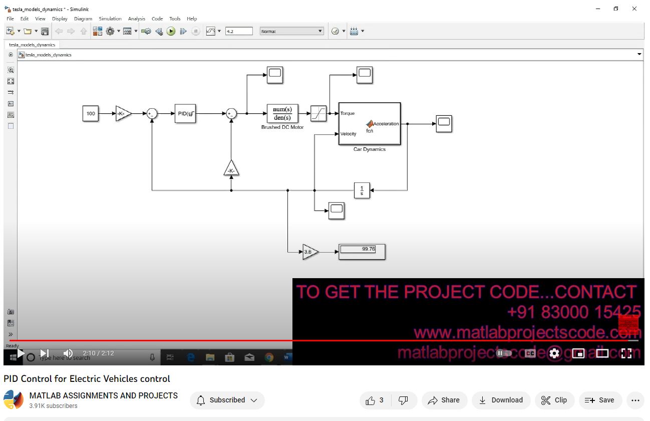
Task: Click the video Play button
Action: (22, 353)
